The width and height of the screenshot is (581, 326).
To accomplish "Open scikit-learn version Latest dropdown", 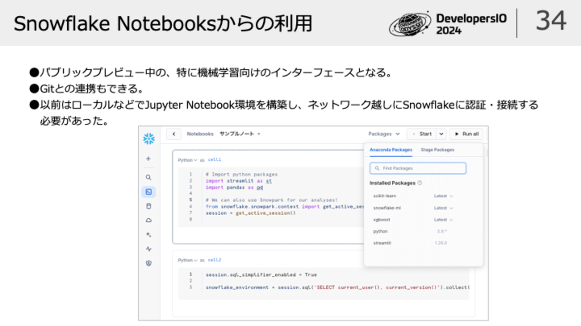I will coord(443,196).
